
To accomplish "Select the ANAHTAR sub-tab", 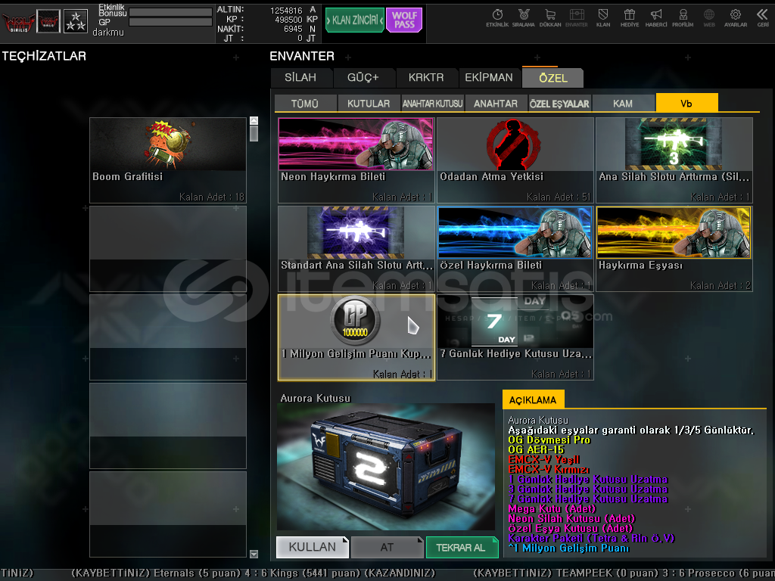I will pos(496,103).
